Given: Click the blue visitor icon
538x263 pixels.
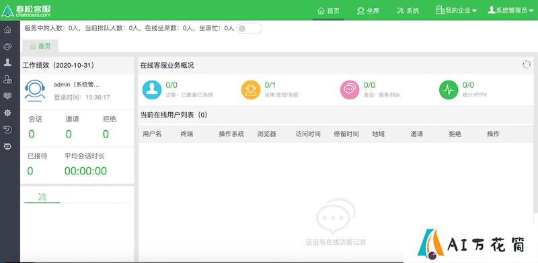Looking at the screenshot, I should (152, 90).
